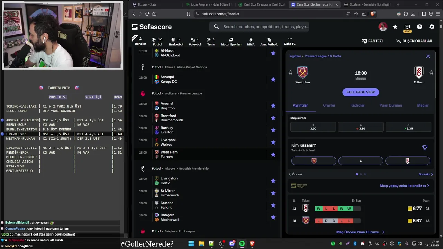The height and width of the screenshot is (249, 443).
Task: Open Maçı yapay zeka ile analiz et
Action: (x=405, y=186)
